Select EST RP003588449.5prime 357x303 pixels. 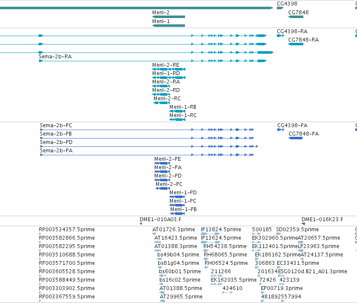tap(67, 280)
